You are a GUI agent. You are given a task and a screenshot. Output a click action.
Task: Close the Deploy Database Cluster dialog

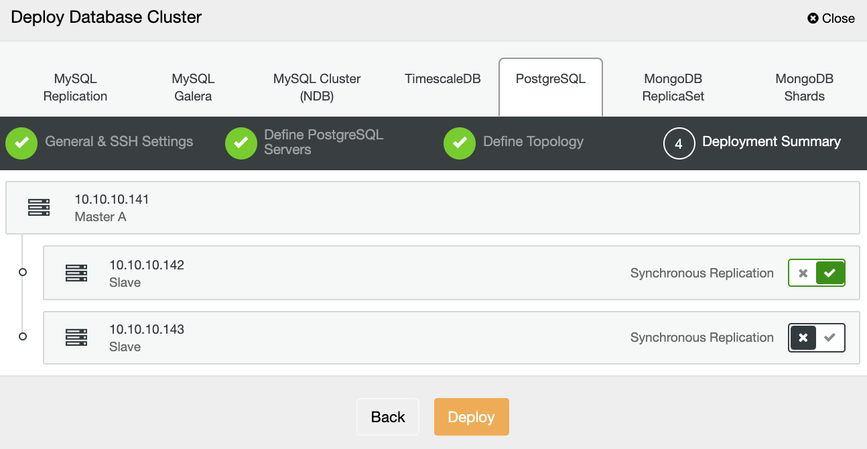[x=831, y=18]
